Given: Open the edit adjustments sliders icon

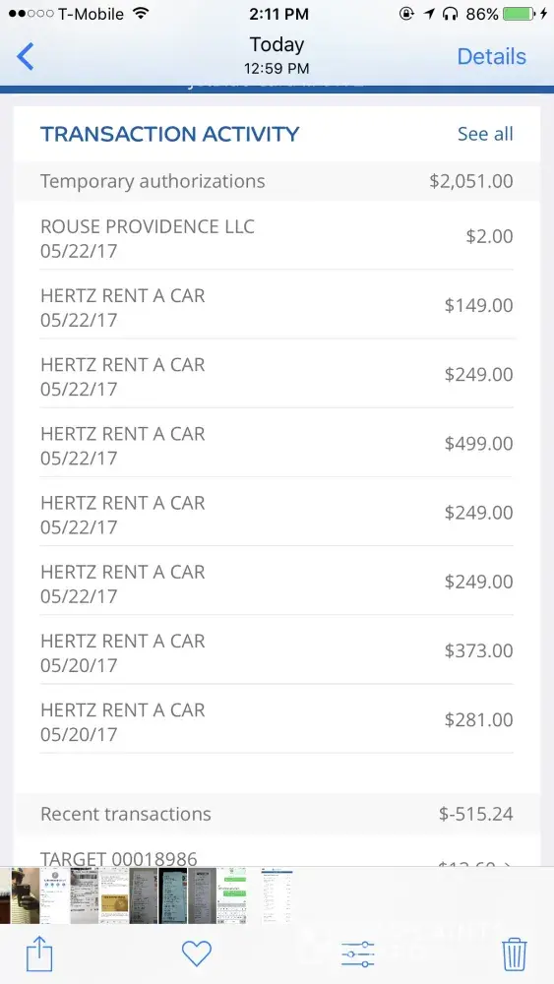Looking at the screenshot, I should [358, 954].
